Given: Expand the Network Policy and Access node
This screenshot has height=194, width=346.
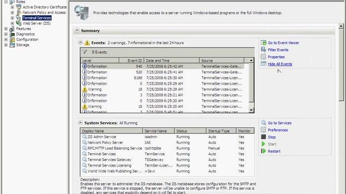Looking at the screenshot, I should [x=12, y=12].
